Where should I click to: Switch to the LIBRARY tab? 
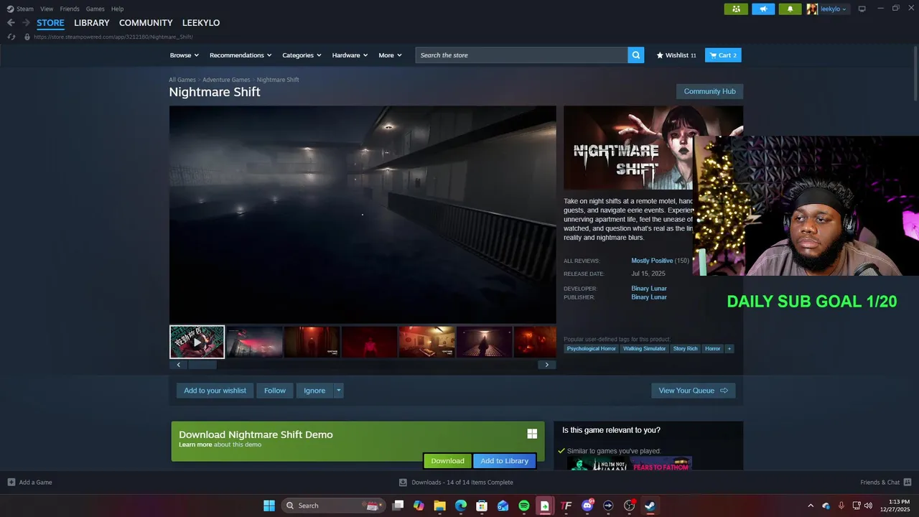point(92,23)
